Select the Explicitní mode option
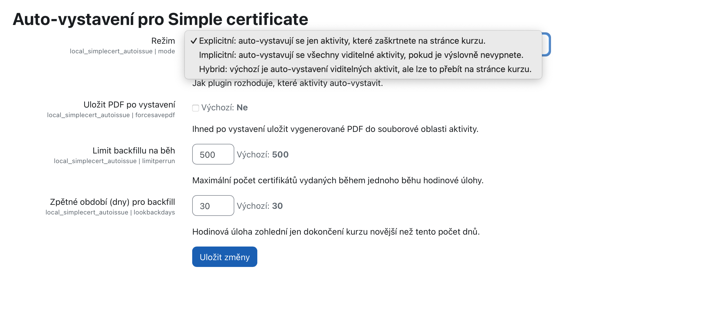Screen dimensions: 725x320 (x=342, y=41)
